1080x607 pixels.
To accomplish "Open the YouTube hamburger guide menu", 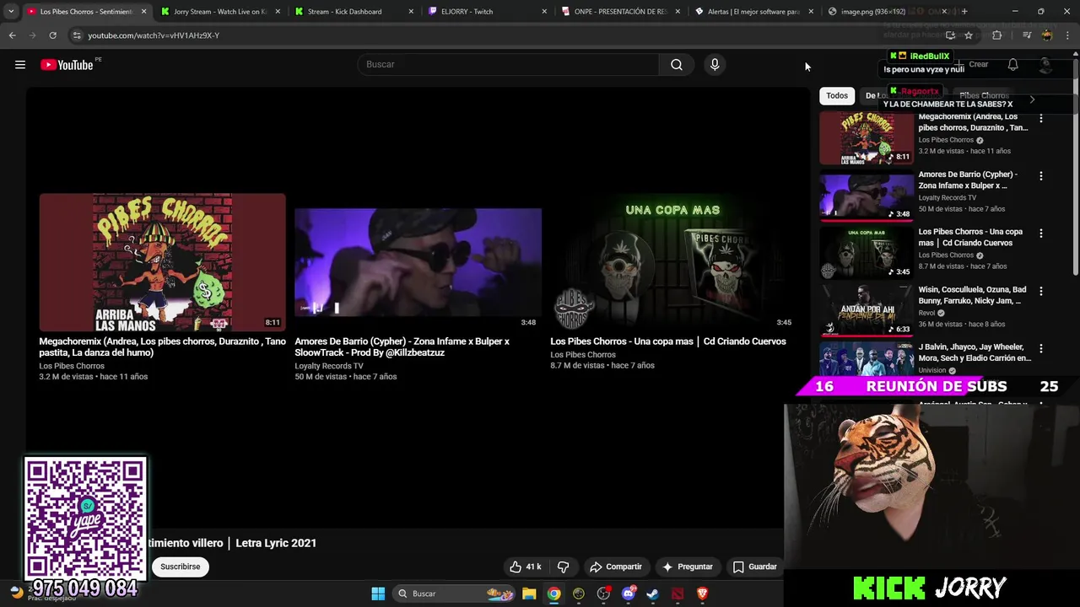I will [x=20, y=65].
